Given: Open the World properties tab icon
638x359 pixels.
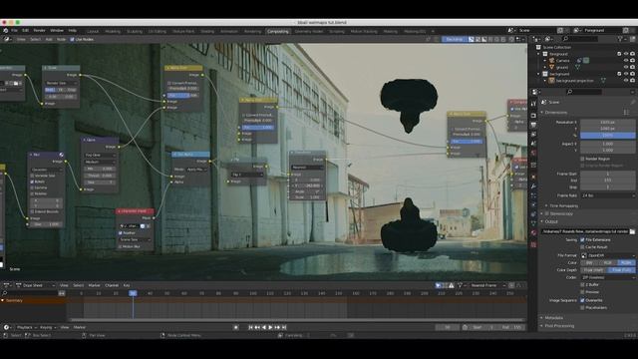Looking at the screenshot, I should click(x=533, y=153).
